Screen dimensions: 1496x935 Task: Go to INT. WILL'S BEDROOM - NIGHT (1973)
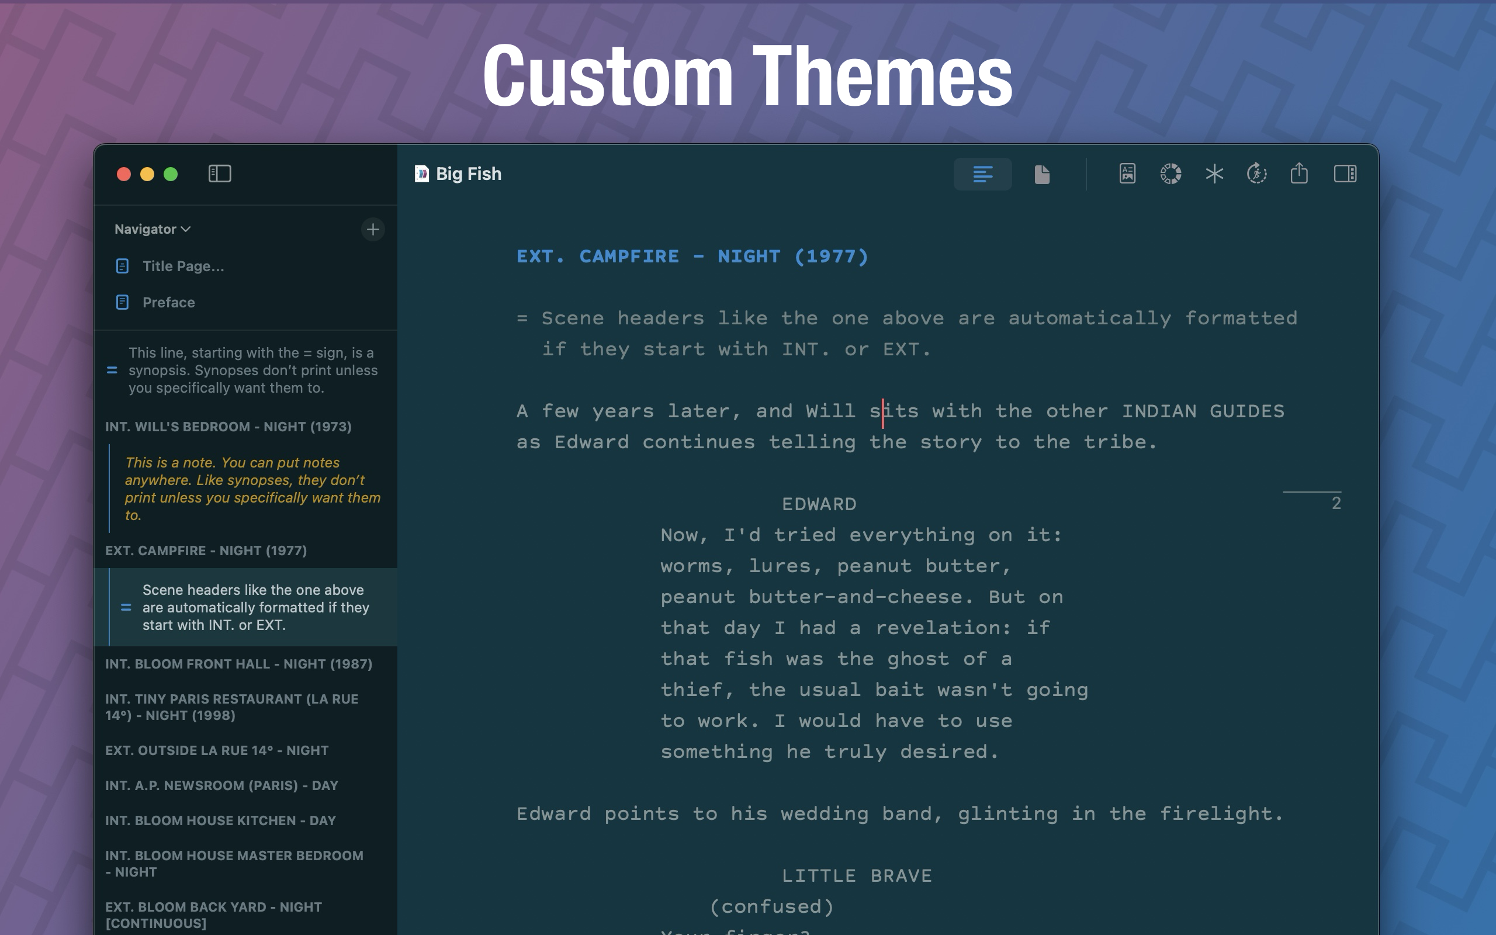pos(228,427)
